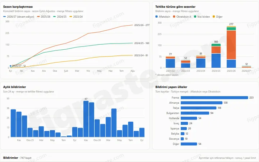
Task: Click the Bildirimler 747 kayıt heading
Action: click(x=17, y=158)
